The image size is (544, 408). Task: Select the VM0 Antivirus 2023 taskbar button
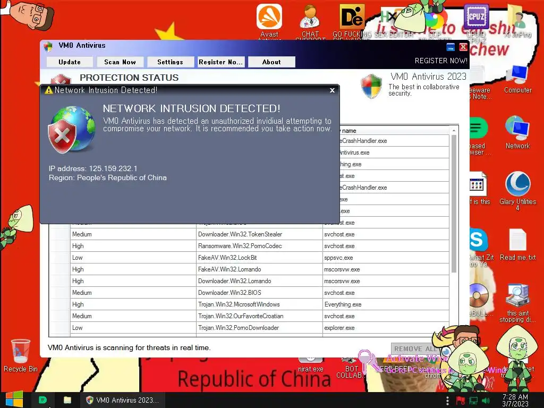123,400
